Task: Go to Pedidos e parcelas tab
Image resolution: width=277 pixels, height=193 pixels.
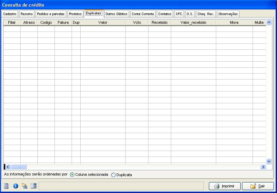Action: tap(51, 14)
